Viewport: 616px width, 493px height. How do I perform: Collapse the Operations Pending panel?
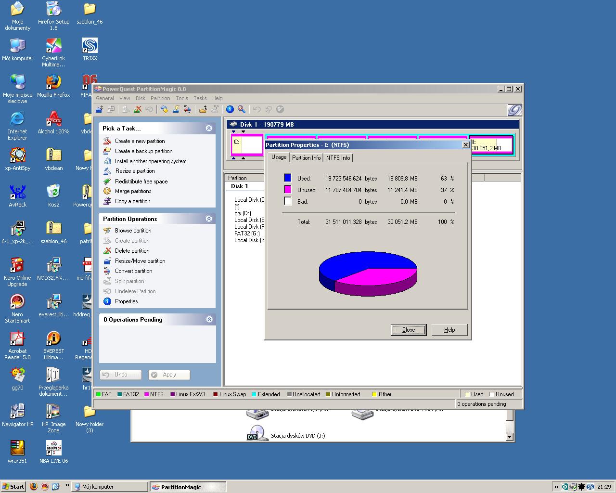point(209,319)
